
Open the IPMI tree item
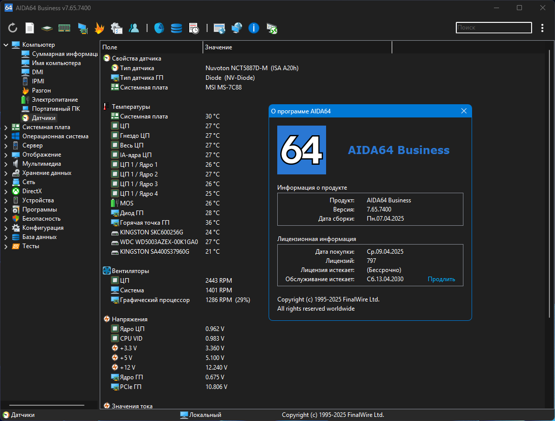[x=38, y=81]
